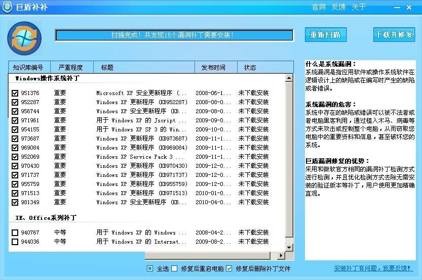Click 未下载安装 status of patch 940767
The height and width of the screenshot is (280, 422).
[253, 233]
